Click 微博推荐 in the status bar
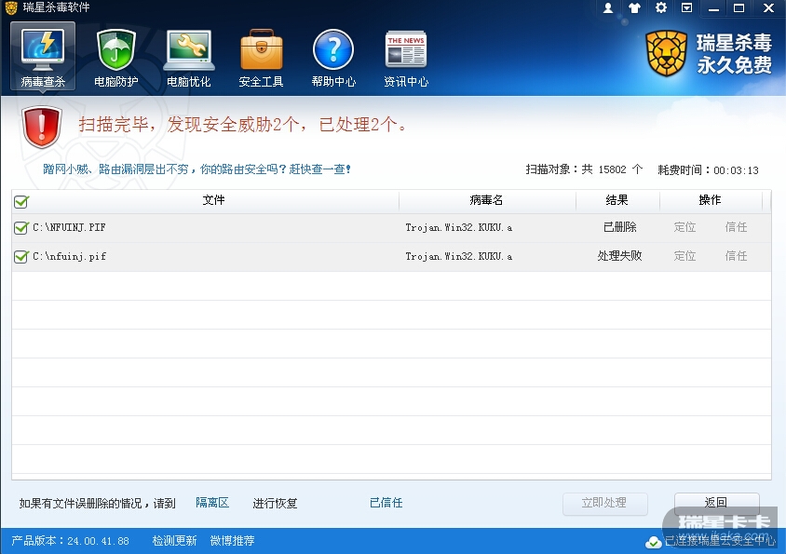This screenshot has width=786, height=554. tap(232, 540)
